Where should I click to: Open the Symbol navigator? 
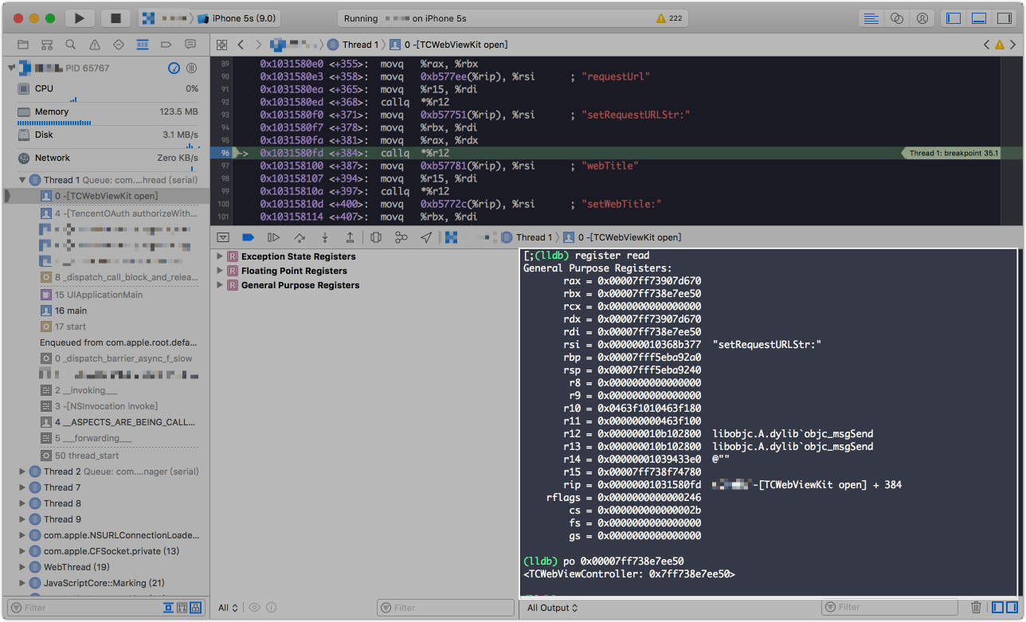[x=47, y=45]
